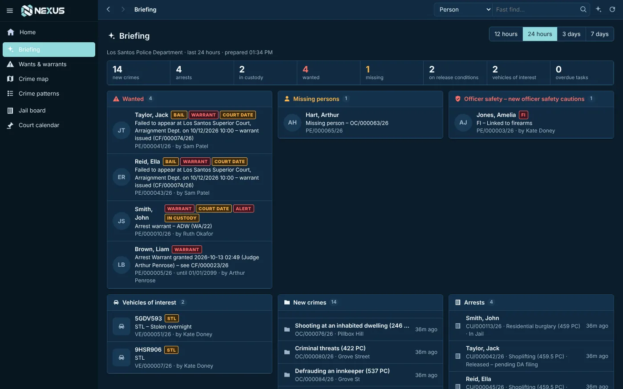Viewport: 623px width, 389px height.
Task: Click the JT avatar for Taylor, Jack
Action: (x=121, y=130)
